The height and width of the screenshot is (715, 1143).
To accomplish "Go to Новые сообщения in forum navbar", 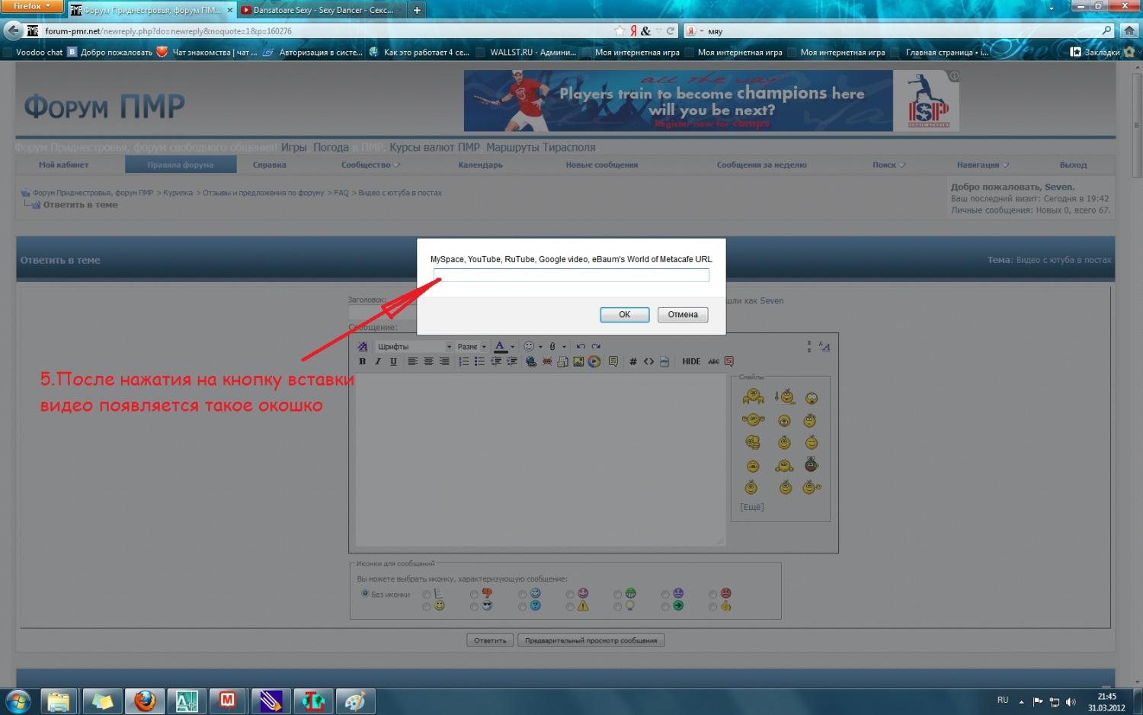I will (601, 165).
